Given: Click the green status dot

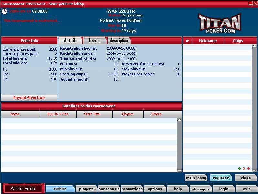Looking at the screenshot, I should click(239, 168).
